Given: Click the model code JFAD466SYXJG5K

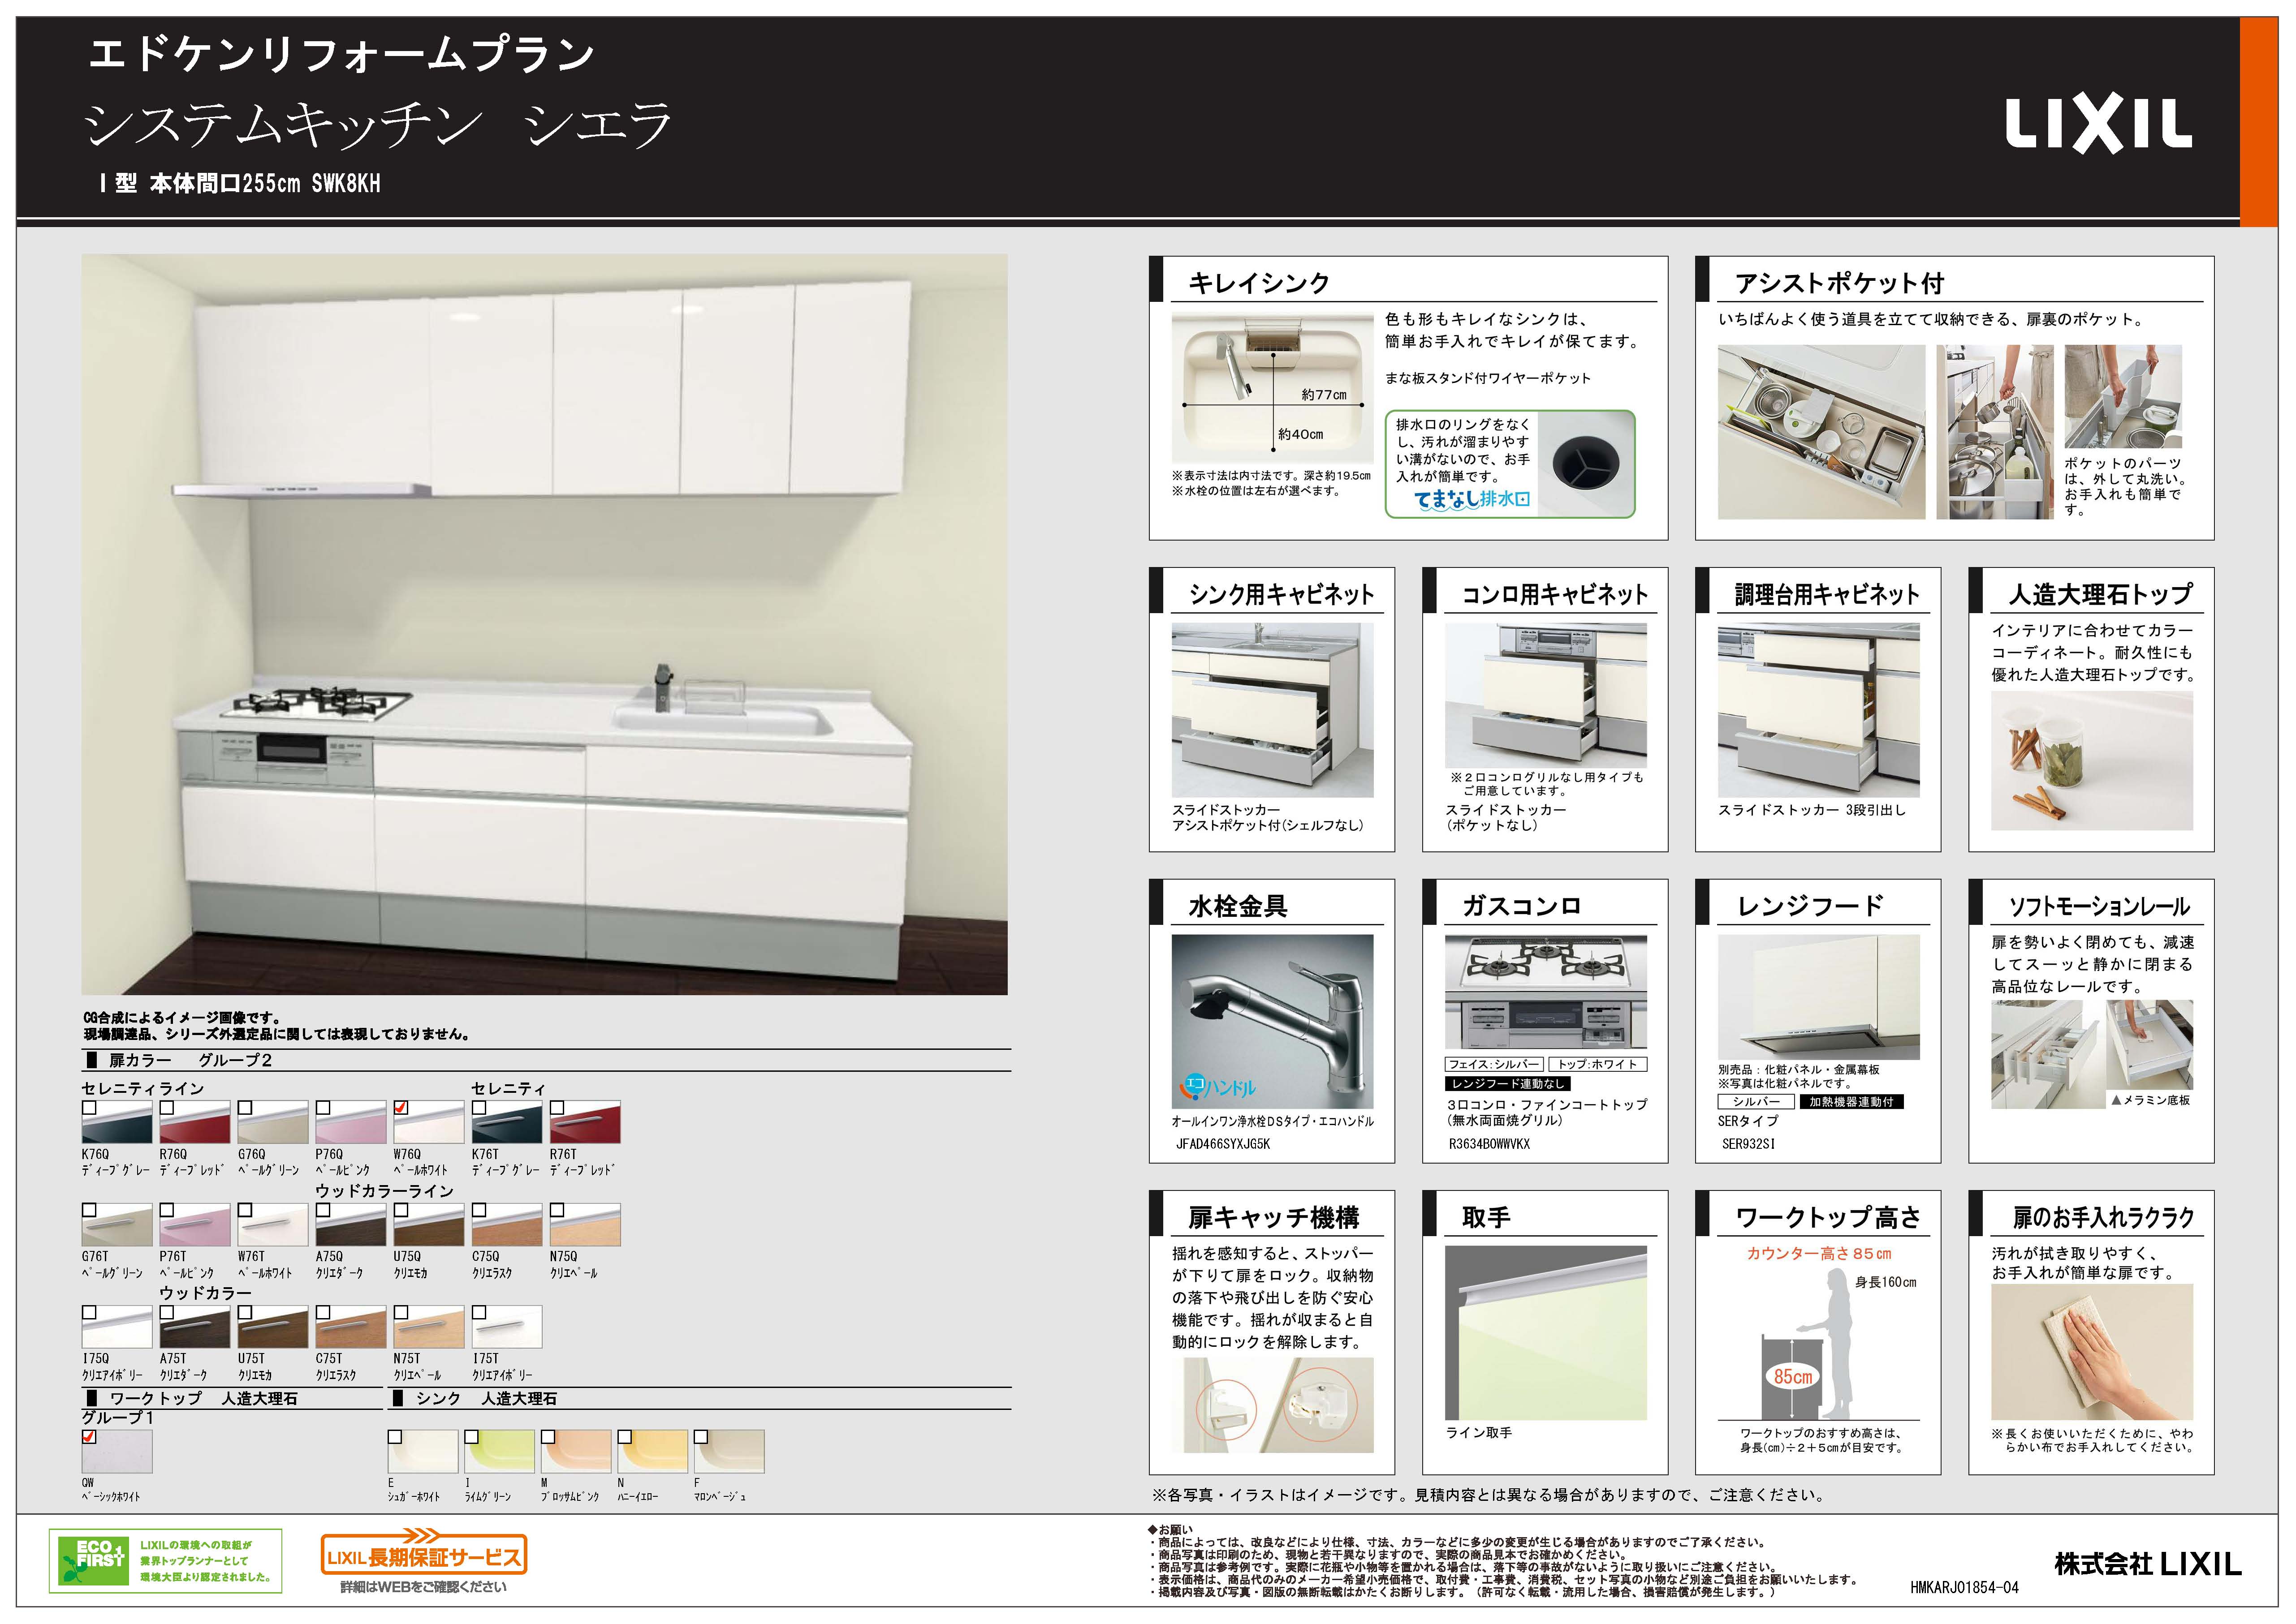Looking at the screenshot, I should point(1222,1144).
